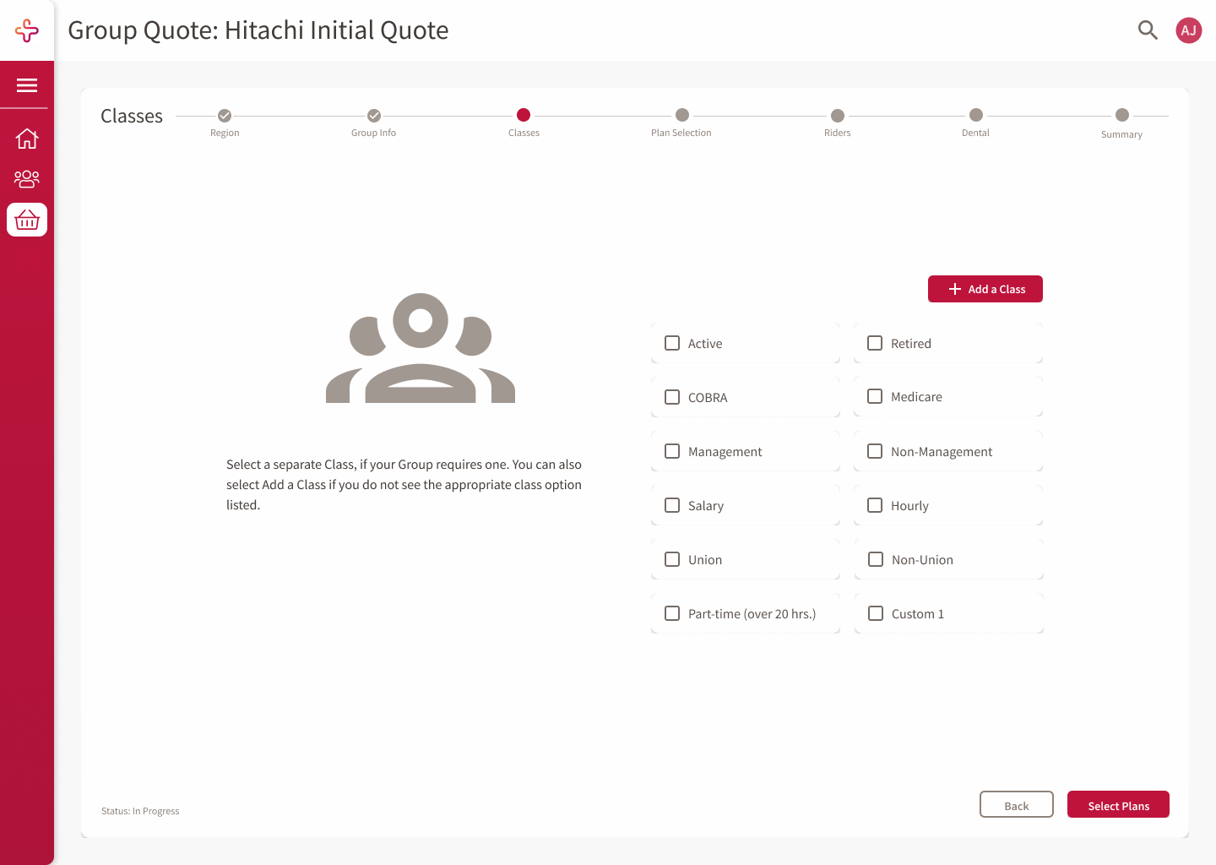1216x865 pixels.
Task: Click the company logo icon
Action: [x=27, y=30]
